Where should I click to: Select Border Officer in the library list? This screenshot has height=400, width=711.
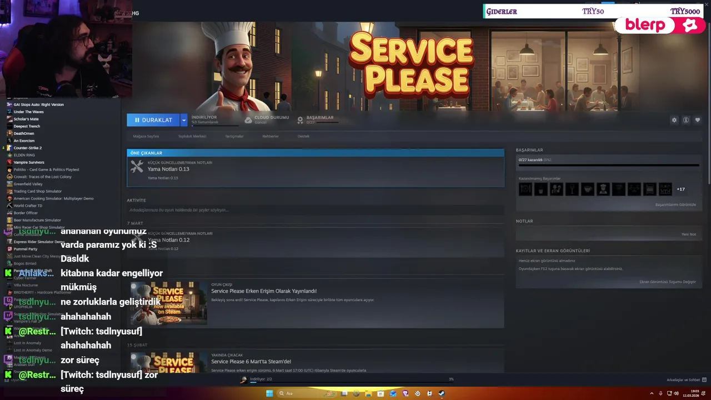point(26,213)
